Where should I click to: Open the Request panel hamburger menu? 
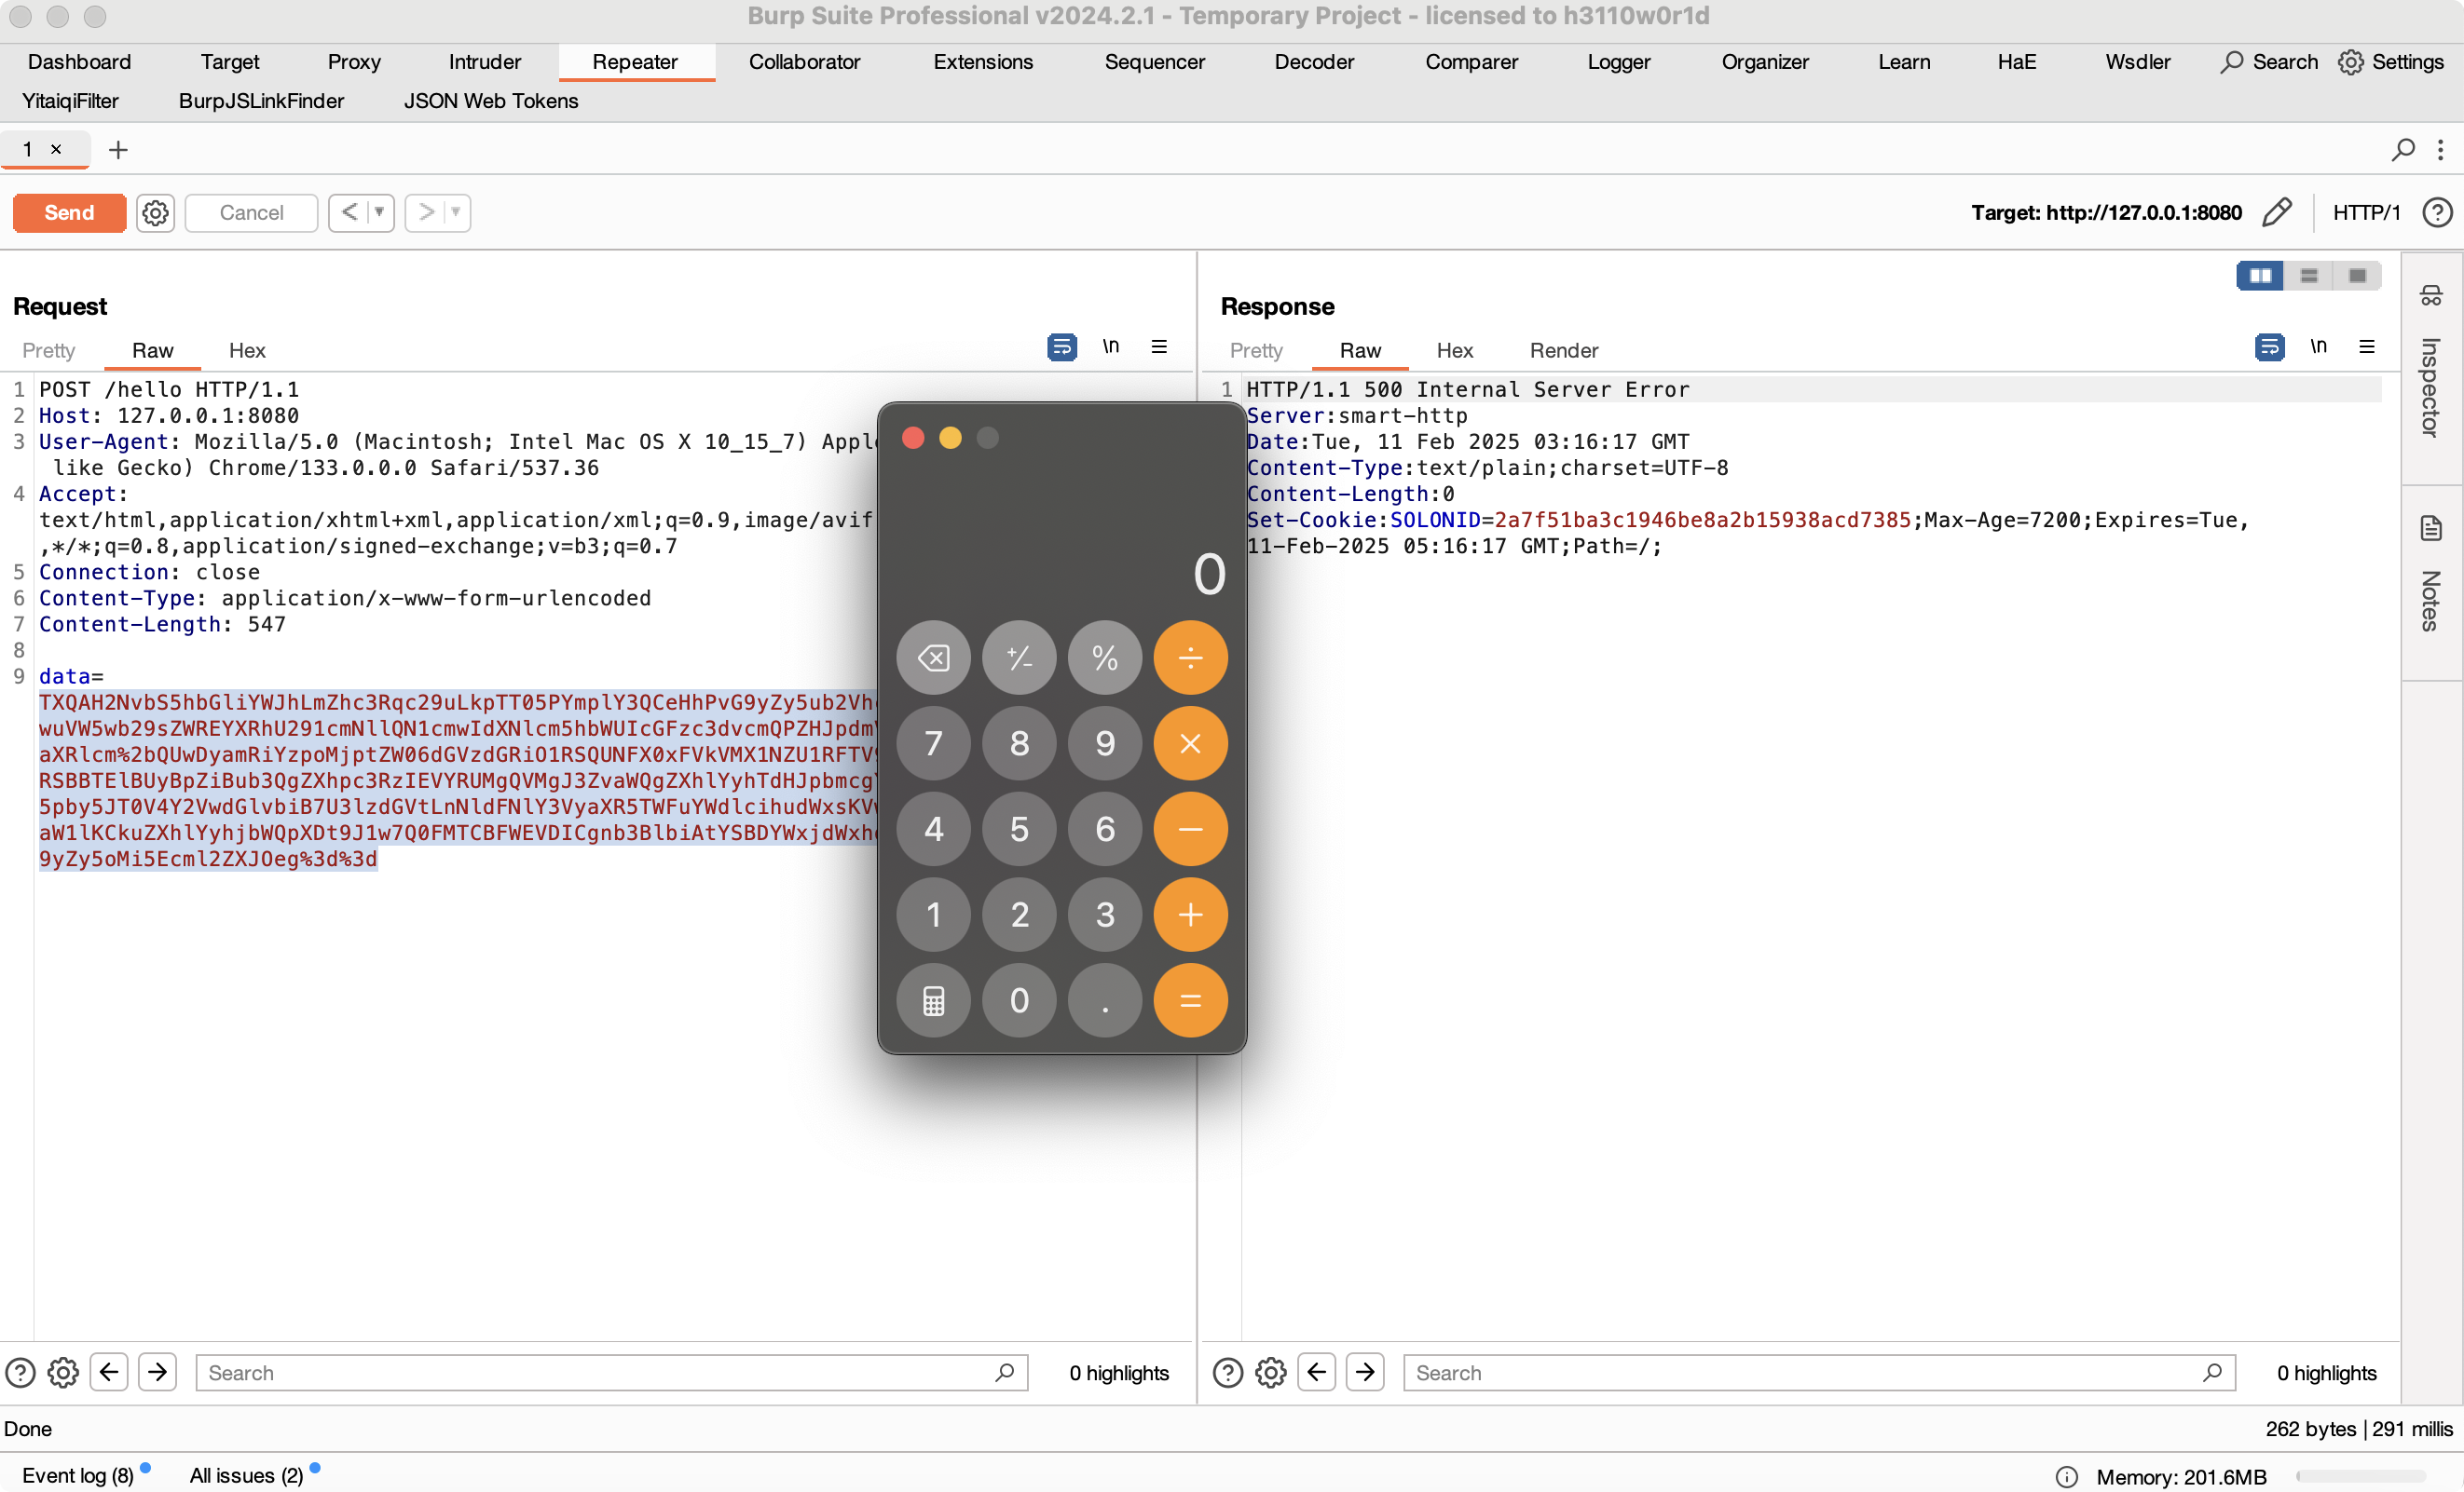[1159, 346]
